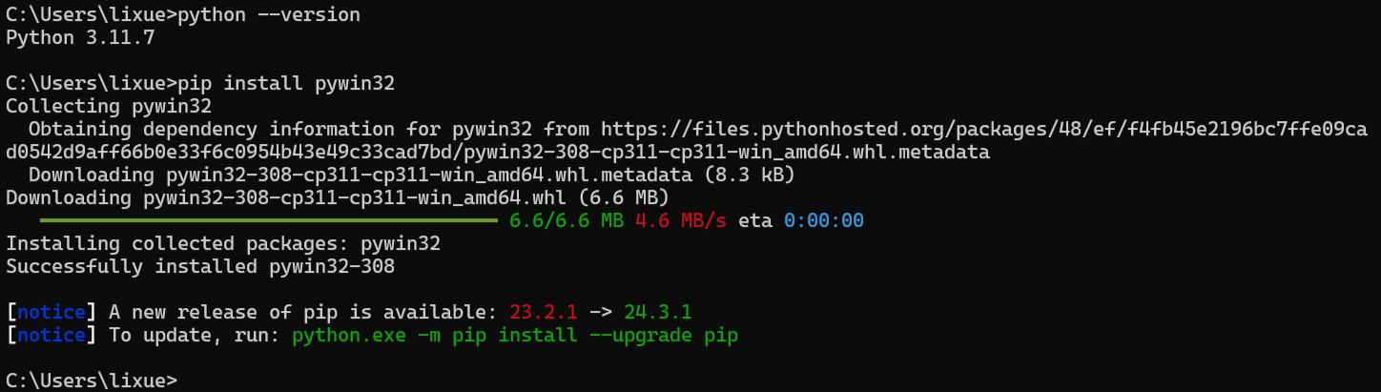Click the second "notice" tag before "To update"
This screenshot has width=1381, height=392.
(52, 336)
